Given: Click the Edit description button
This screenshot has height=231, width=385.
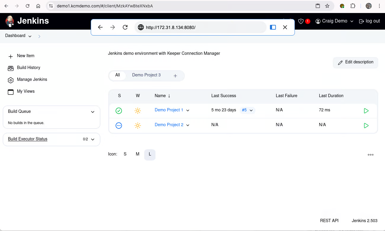Looking at the screenshot, I should (x=355, y=62).
